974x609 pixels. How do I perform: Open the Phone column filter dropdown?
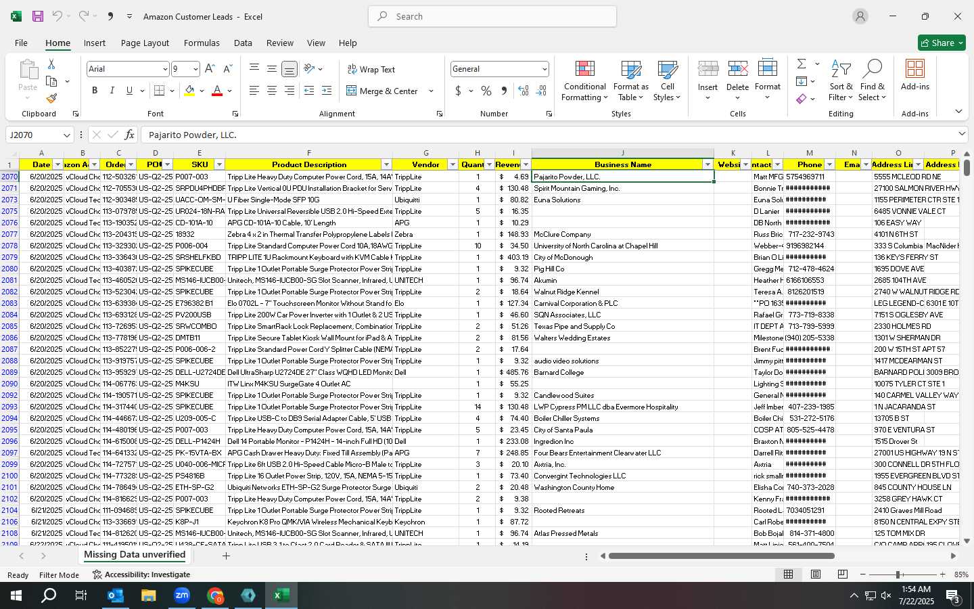point(829,164)
